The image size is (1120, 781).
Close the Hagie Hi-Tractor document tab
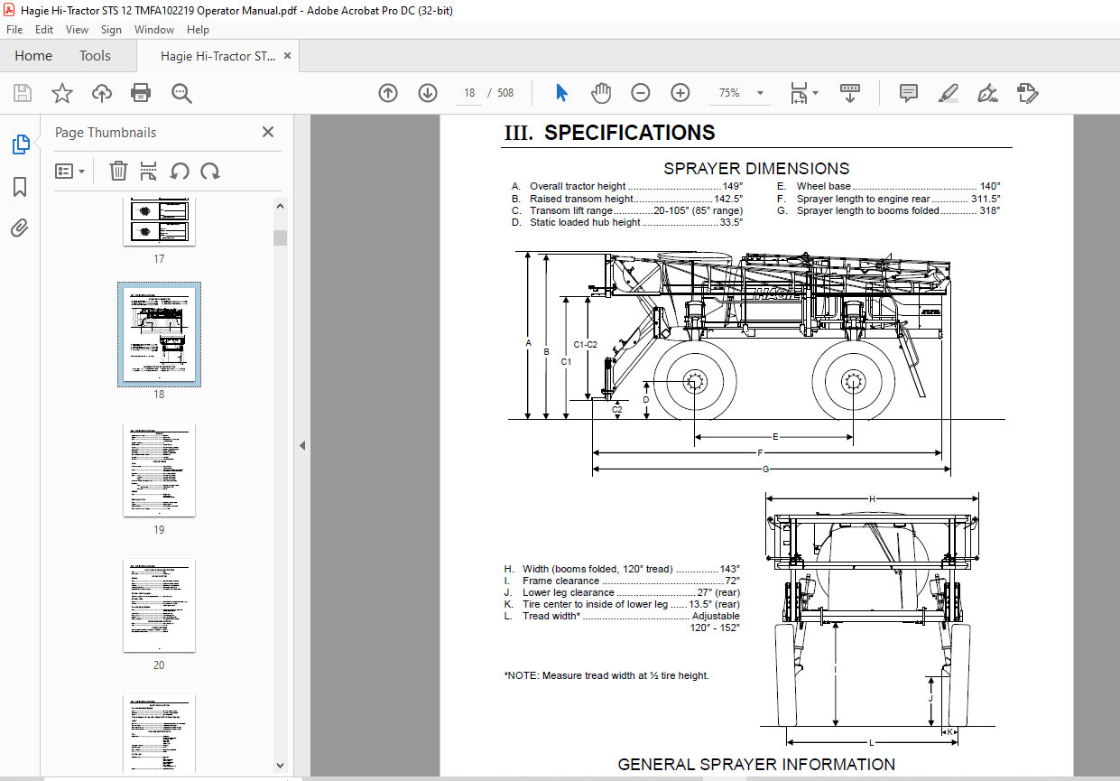(x=288, y=56)
